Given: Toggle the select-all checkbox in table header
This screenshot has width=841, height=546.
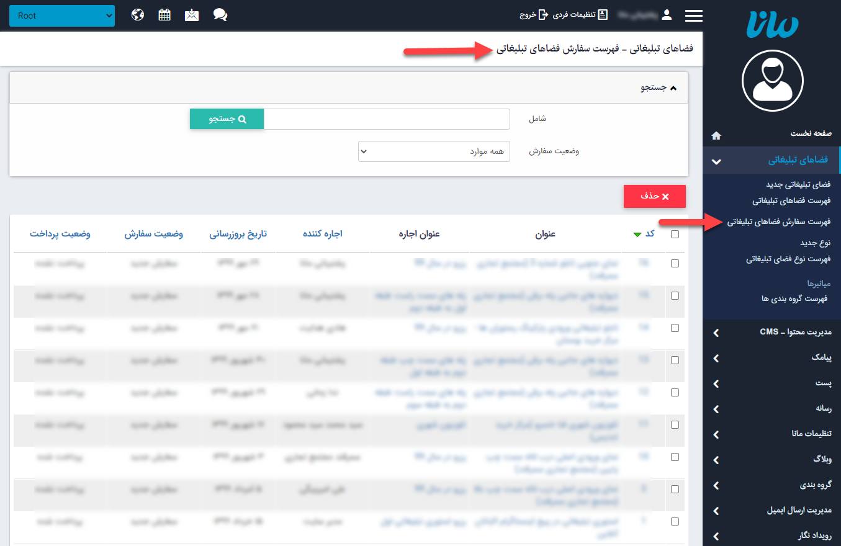Looking at the screenshot, I should click(675, 234).
